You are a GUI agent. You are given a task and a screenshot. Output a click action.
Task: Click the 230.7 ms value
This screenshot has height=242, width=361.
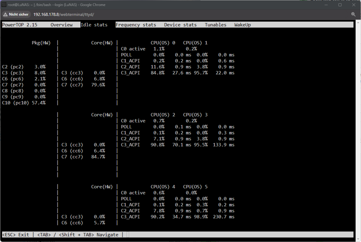[223, 217]
